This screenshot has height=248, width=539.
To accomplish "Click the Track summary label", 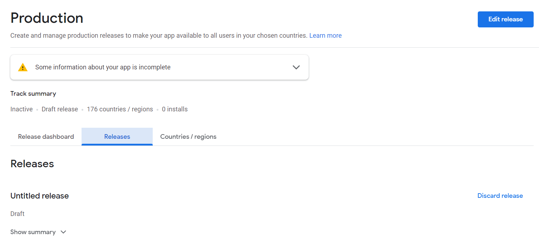I will [x=33, y=94].
